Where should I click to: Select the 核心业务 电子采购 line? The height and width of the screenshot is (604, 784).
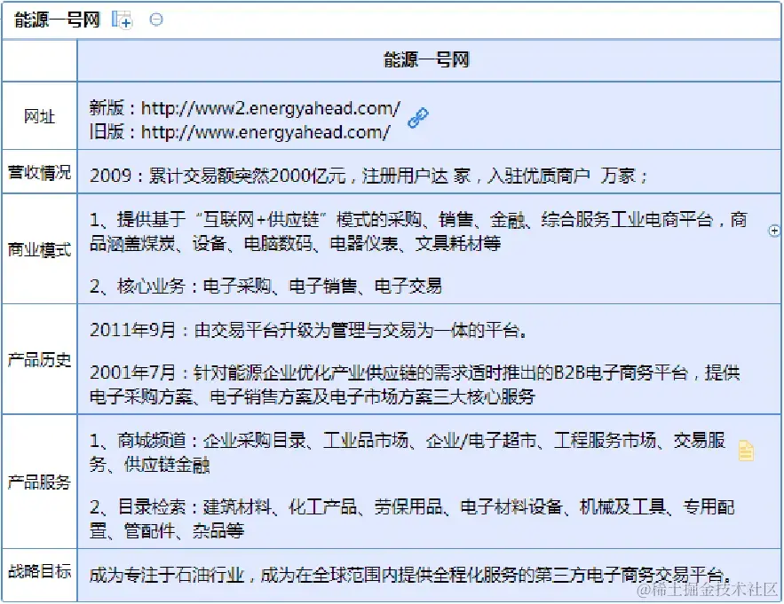pyautogui.click(x=265, y=286)
